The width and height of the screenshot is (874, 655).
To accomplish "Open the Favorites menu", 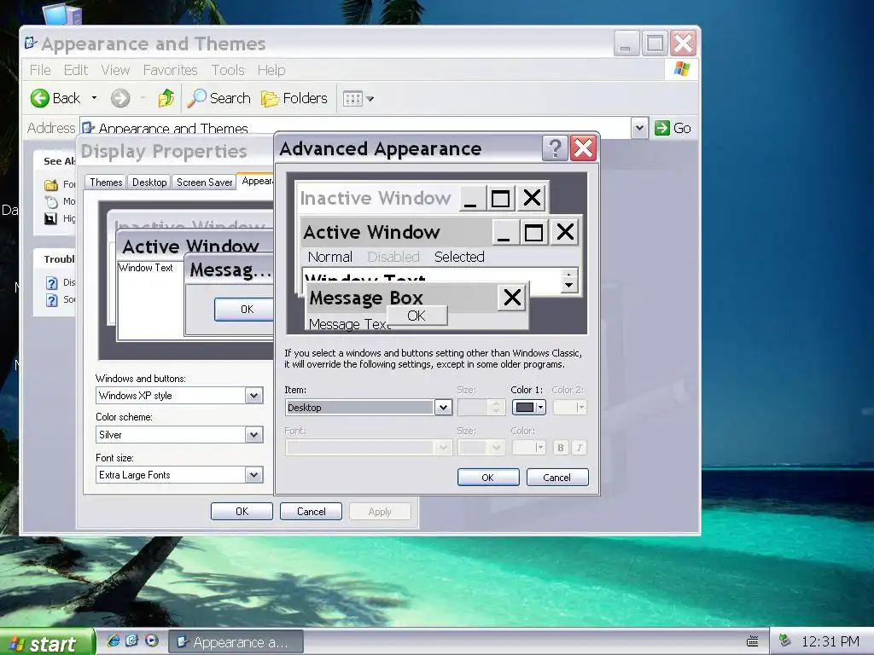I will click(170, 70).
